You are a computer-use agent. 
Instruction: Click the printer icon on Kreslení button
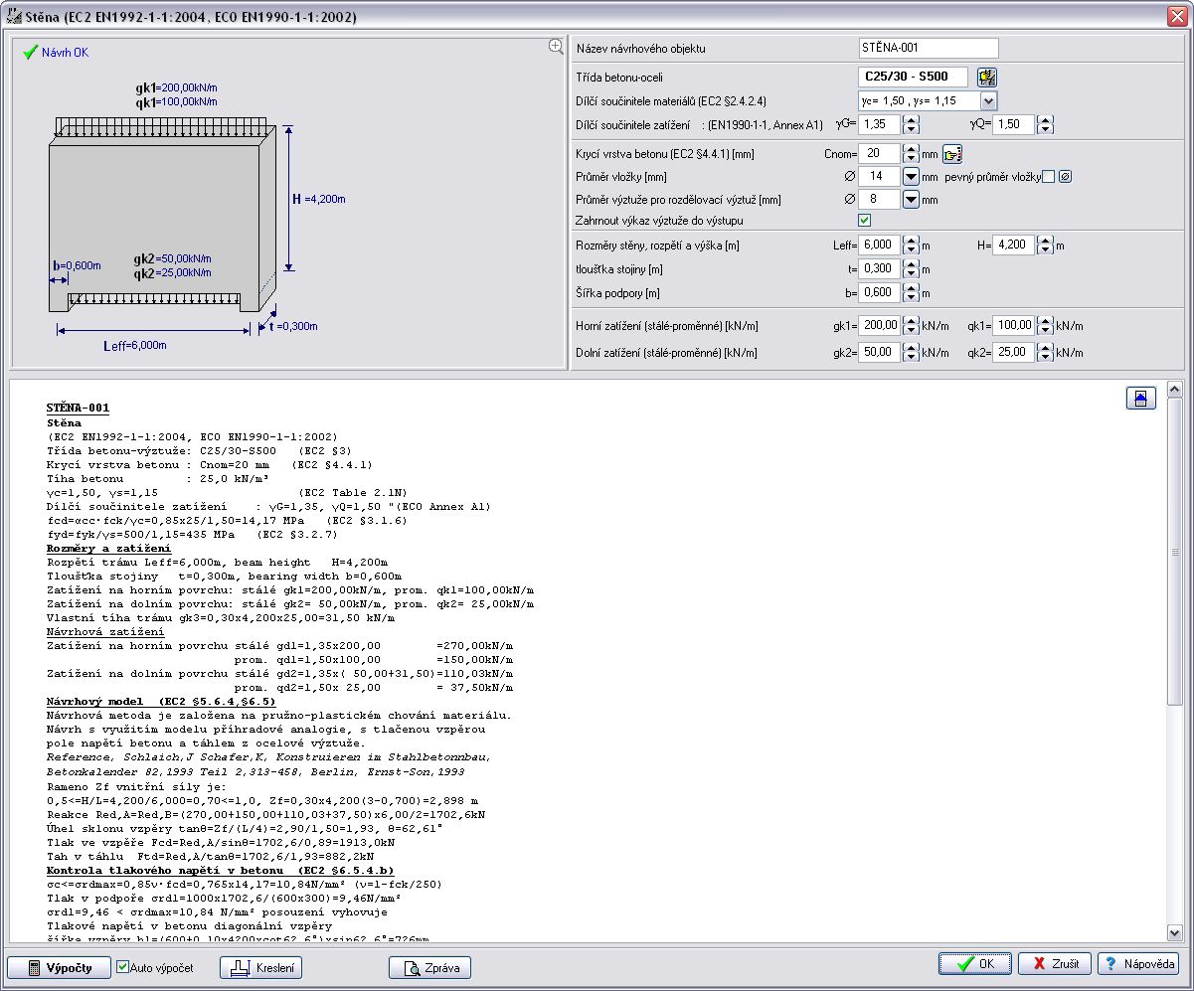pos(240,967)
